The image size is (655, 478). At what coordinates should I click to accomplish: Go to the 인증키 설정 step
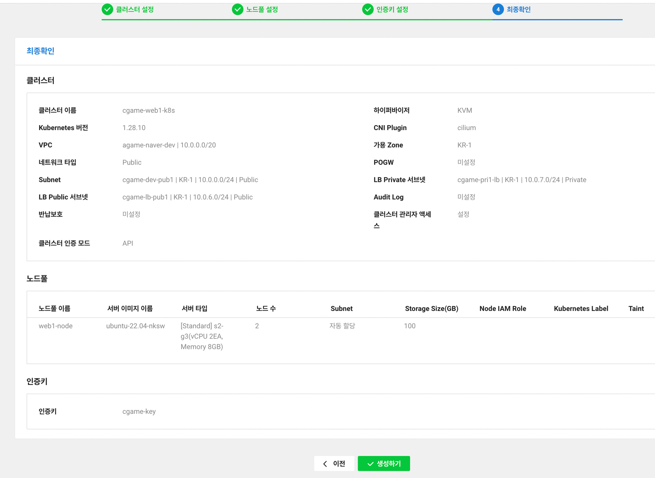[x=392, y=10]
